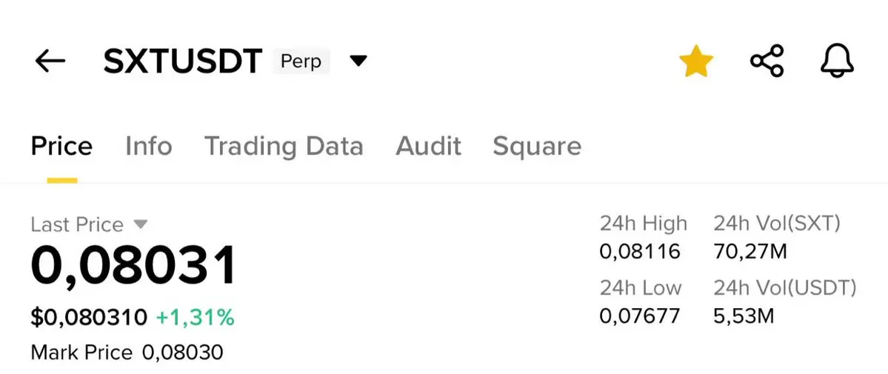Tap the SXTUSDT pair title
The width and height of the screenshot is (888, 374).
click(183, 61)
